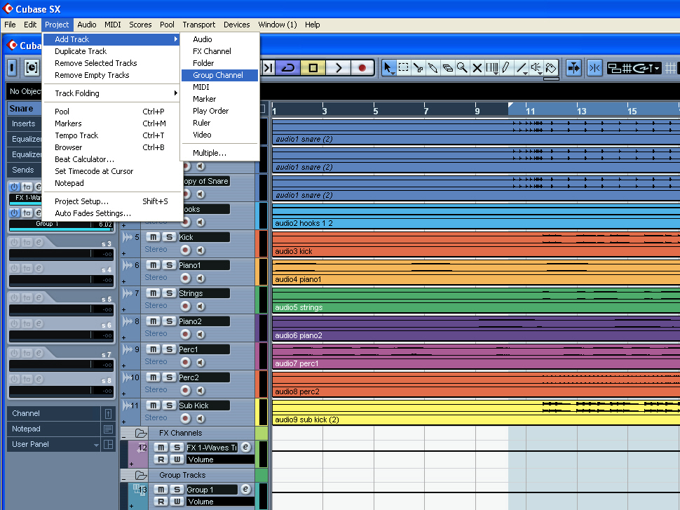Open edit channel settings for Group 1 track
Image resolution: width=680 pixels, height=510 pixels.
[245, 489]
